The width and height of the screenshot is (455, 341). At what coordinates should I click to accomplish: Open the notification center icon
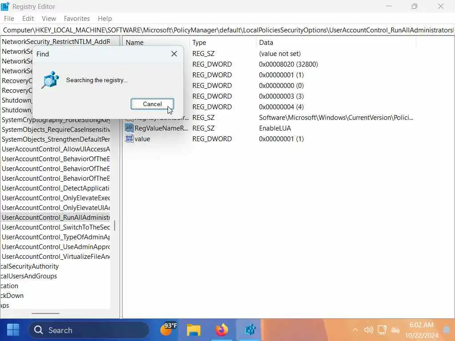[x=447, y=330]
